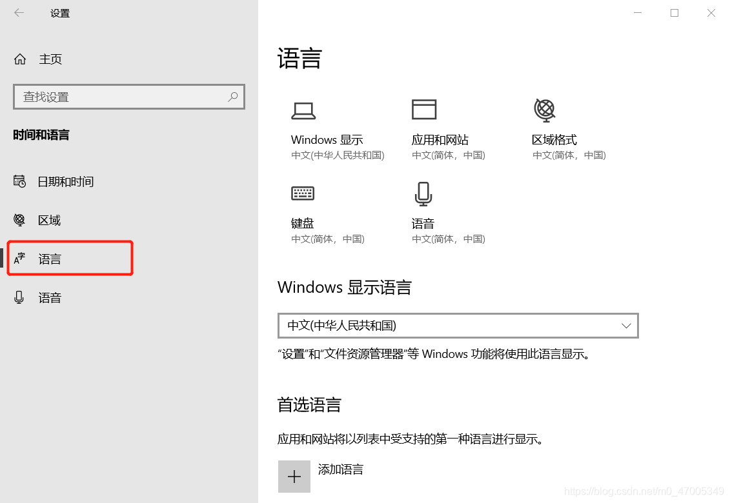The image size is (730, 503).
Task: Click the large microphone icon for 语音
Action: point(423,193)
